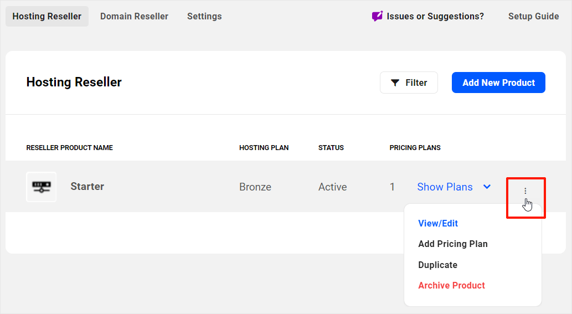Switch to Hosting Reseller tab
The width and height of the screenshot is (572, 314).
[47, 17]
